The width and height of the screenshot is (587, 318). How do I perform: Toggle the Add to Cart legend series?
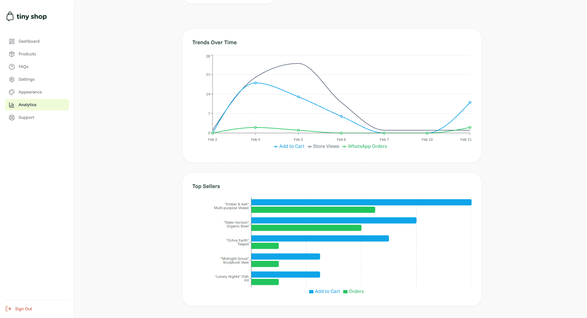pyautogui.click(x=289, y=146)
